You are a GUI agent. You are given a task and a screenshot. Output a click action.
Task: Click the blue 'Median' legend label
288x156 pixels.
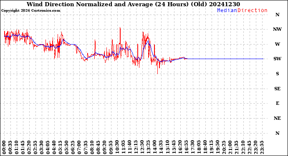pyautogui.click(x=227, y=10)
